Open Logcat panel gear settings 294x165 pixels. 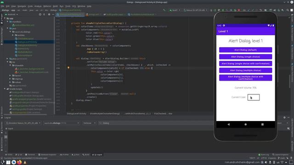point(284,117)
